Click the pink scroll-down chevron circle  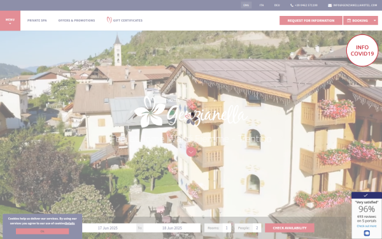[x=191, y=152]
